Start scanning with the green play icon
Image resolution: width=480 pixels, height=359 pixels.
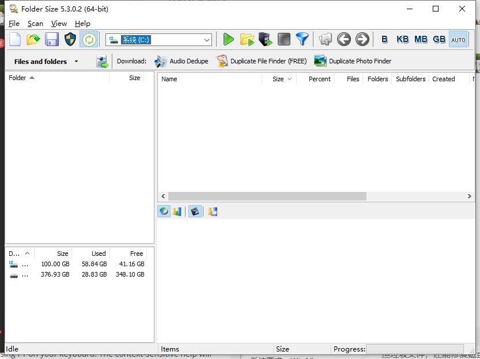tap(228, 39)
